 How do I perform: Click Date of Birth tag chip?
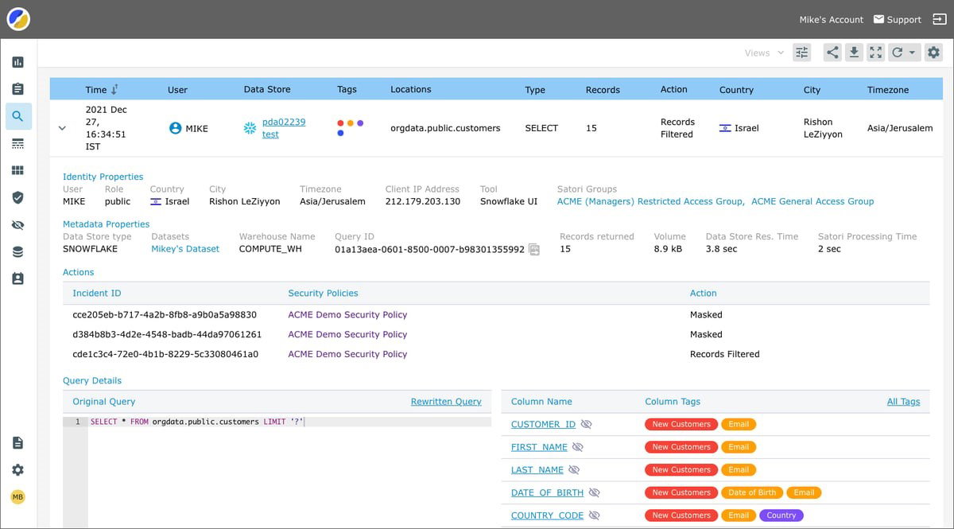[752, 492]
